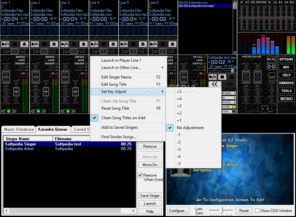Click the channel link icon below master MUTE
The image size is (296, 217).
(271, 66)
